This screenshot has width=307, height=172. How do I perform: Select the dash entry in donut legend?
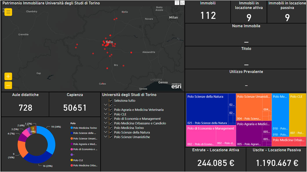point(72,155)
